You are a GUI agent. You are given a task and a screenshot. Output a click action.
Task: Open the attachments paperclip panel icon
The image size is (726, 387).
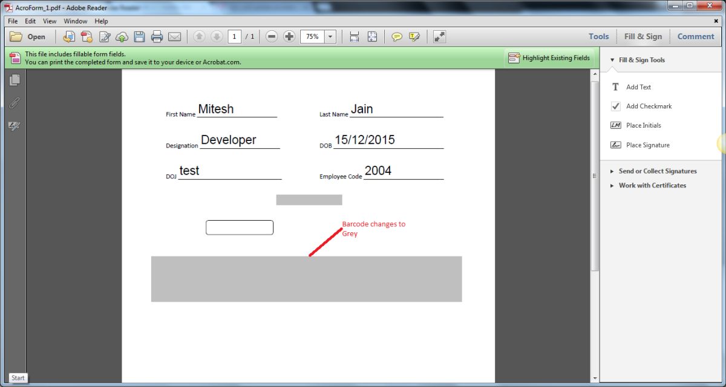15,103
